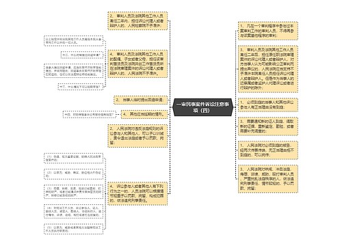Click node '3、需要通知新的证人到庭'
The height and width of the screenshot is (246, 342).
268,126
